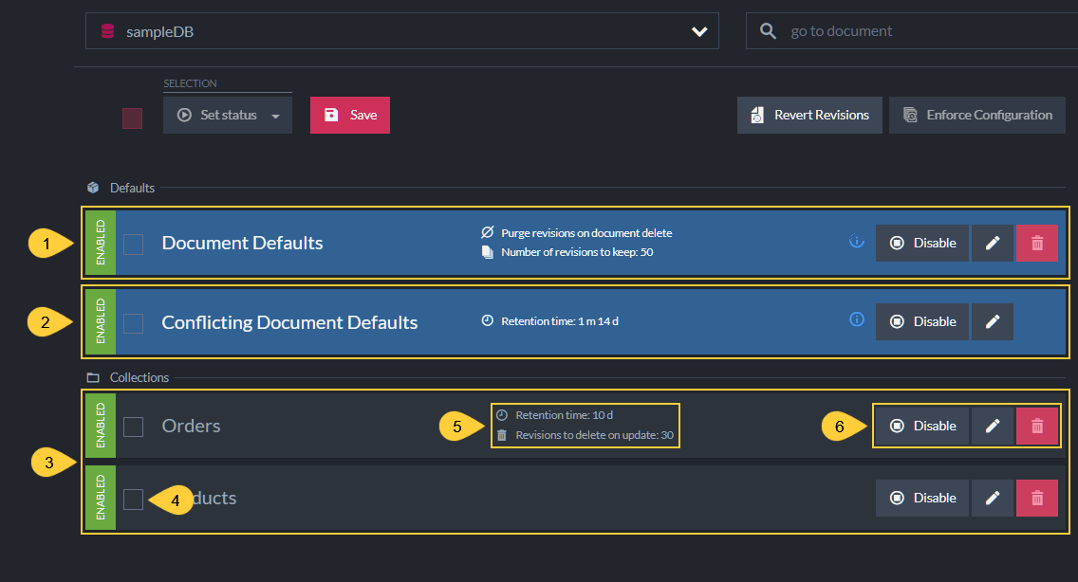1078x582 pixels.
Task: Click 'Revisions to delete on update: 30' text
Action: tap(595, 435)
